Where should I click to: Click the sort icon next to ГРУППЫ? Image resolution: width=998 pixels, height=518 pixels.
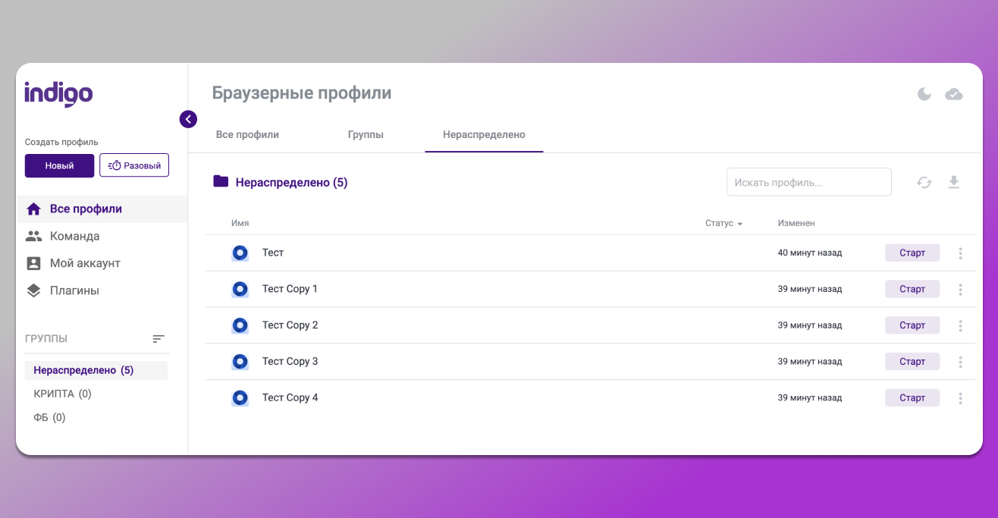158,339
